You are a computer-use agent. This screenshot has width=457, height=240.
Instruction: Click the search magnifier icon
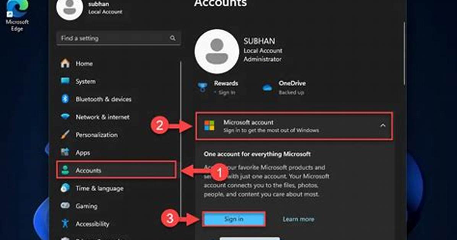click(173, 38)
